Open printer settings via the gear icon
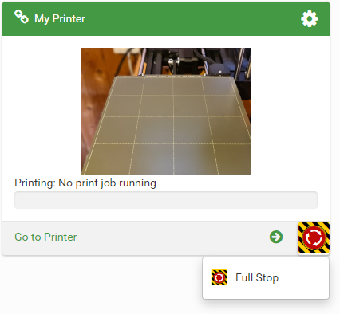The height and width of the screenshot is (314, 340). tap(310, 18)
